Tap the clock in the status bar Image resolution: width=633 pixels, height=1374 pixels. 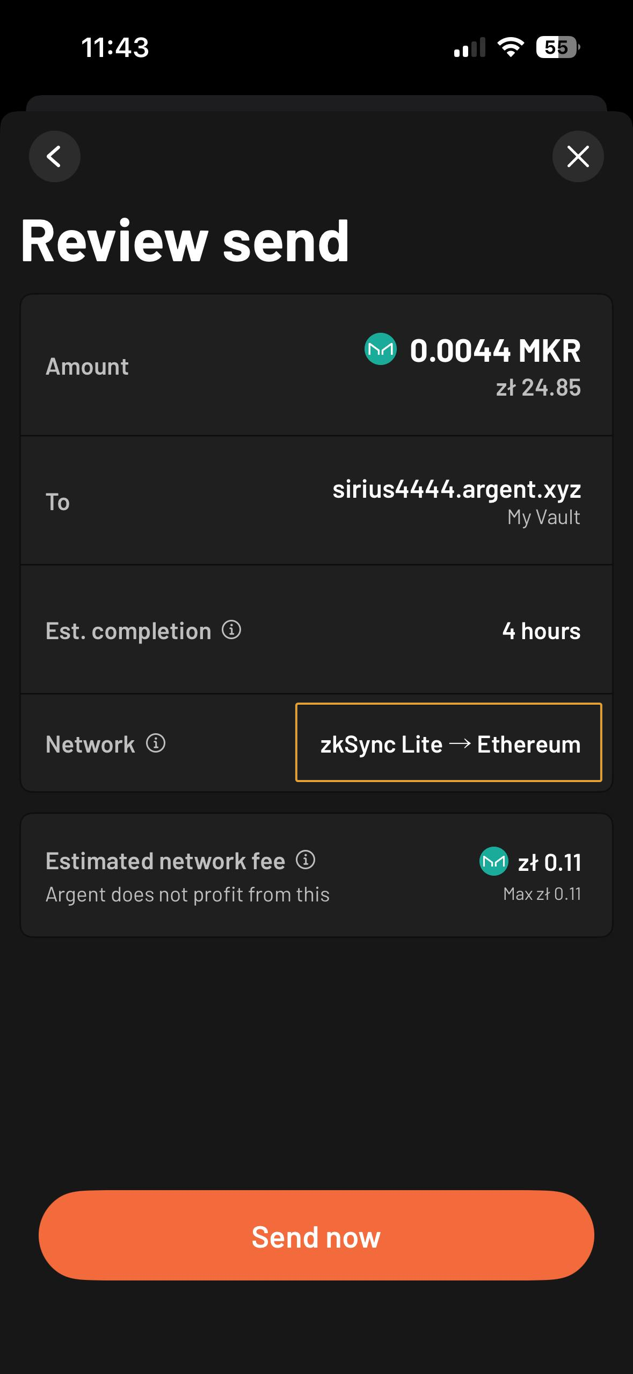coord(115,47)
